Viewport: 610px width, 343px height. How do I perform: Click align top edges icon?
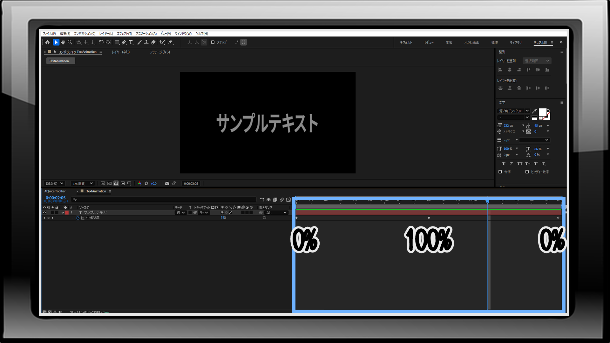pyautogui.click(x=528, y=70)
